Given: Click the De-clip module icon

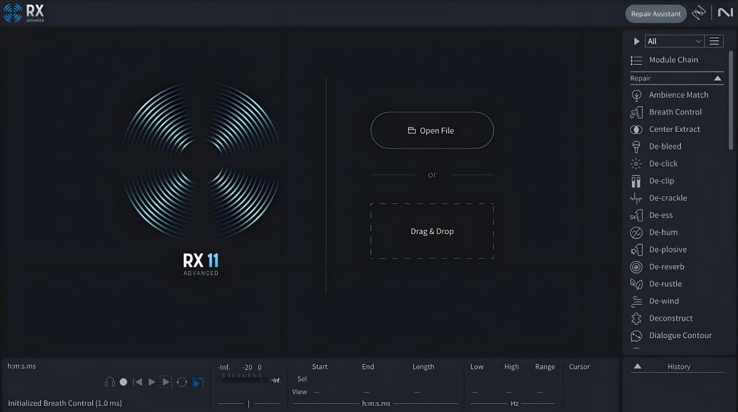Looking at the screenshot, I should tap(636, 181).
